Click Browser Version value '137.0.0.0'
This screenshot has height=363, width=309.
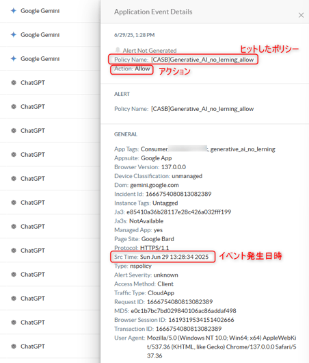tap(174, 167)
